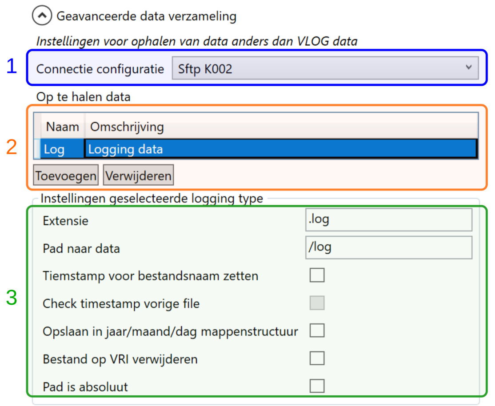The image size is (495, 406).
Task: Select the Log row name cell
Action: (62, 149)
